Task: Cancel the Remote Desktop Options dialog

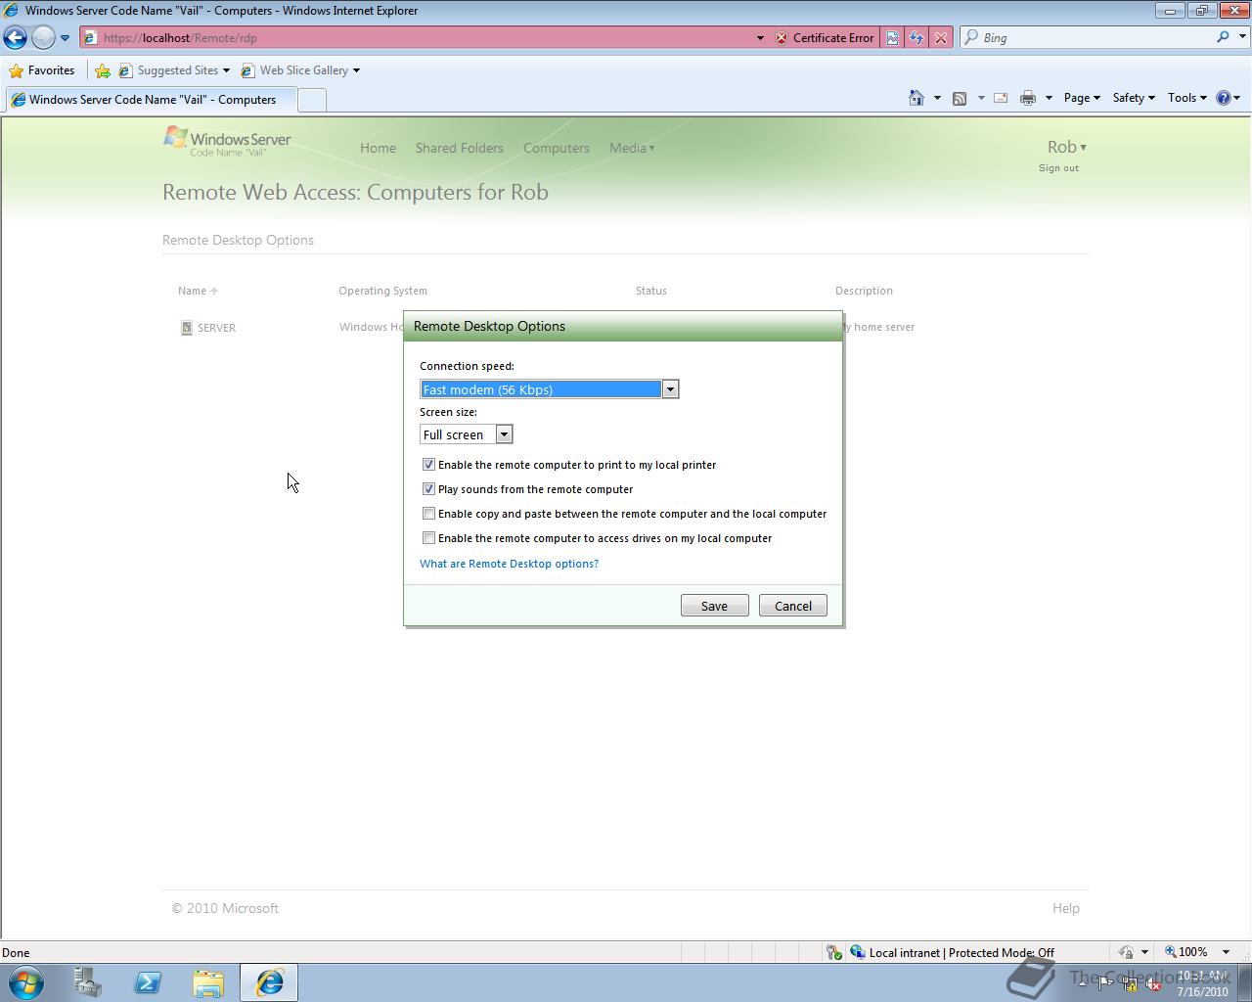Action: pos(793,606)
